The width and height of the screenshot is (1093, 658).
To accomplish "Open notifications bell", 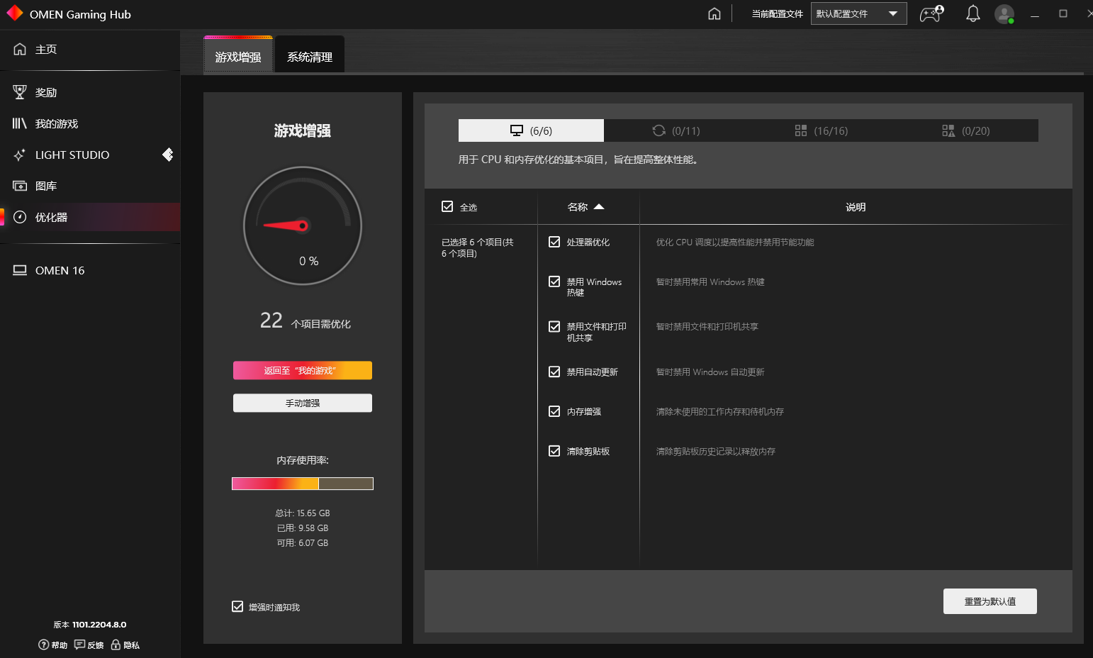I will tap(973, 13).
